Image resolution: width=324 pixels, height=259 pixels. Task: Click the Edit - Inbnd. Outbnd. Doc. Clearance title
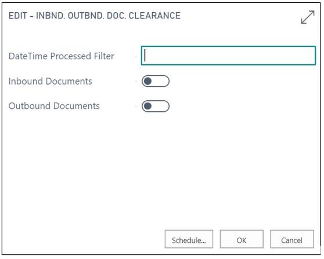tap(95, 16)
